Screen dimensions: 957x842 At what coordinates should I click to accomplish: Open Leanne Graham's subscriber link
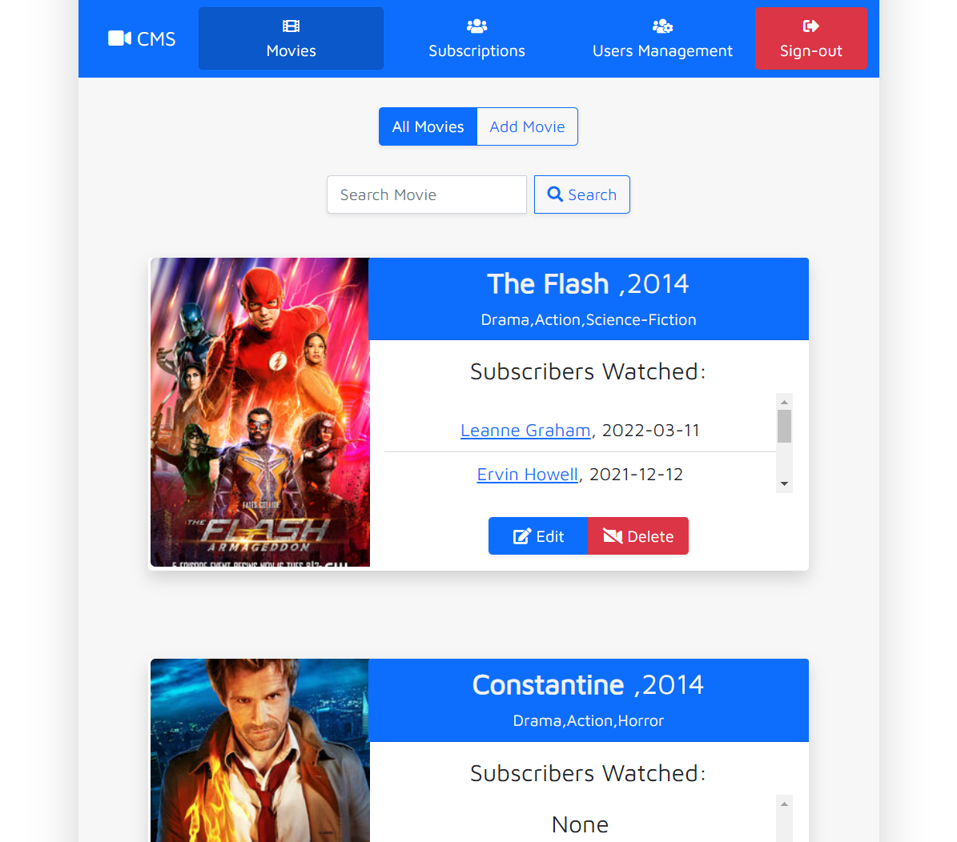tap(525, 430)
